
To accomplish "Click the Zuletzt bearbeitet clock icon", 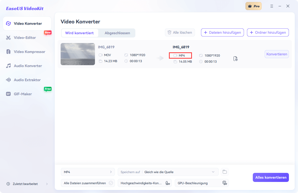I will pyautogui.click(x=8, y=184).
